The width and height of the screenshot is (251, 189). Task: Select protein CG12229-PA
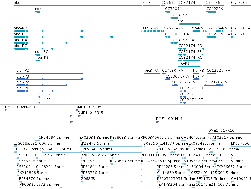coord(219,71)
